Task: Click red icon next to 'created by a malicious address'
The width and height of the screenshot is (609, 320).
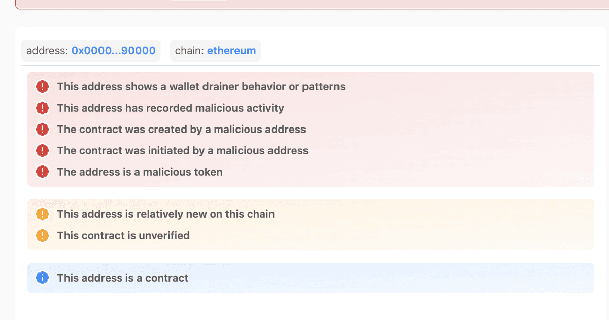Action: pyautogui.click(x=43, y=130)
